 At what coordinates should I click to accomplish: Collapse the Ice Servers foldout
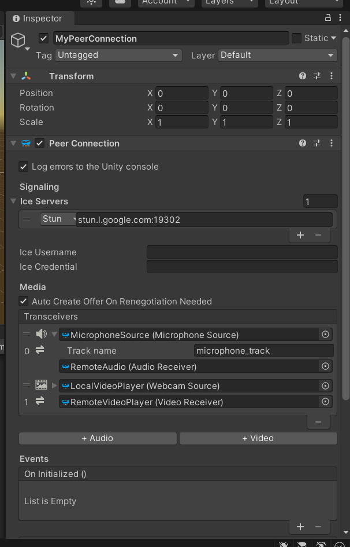[x=13, y=201]
